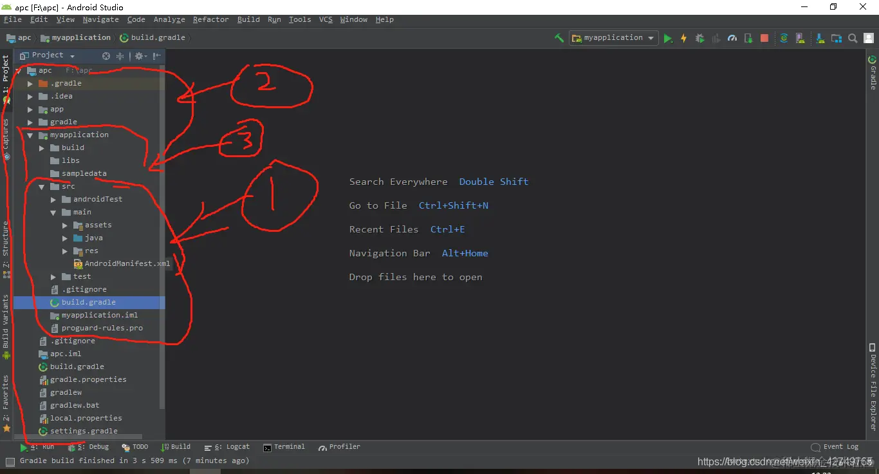Open the Gradle side tool window

coord(873,72)
